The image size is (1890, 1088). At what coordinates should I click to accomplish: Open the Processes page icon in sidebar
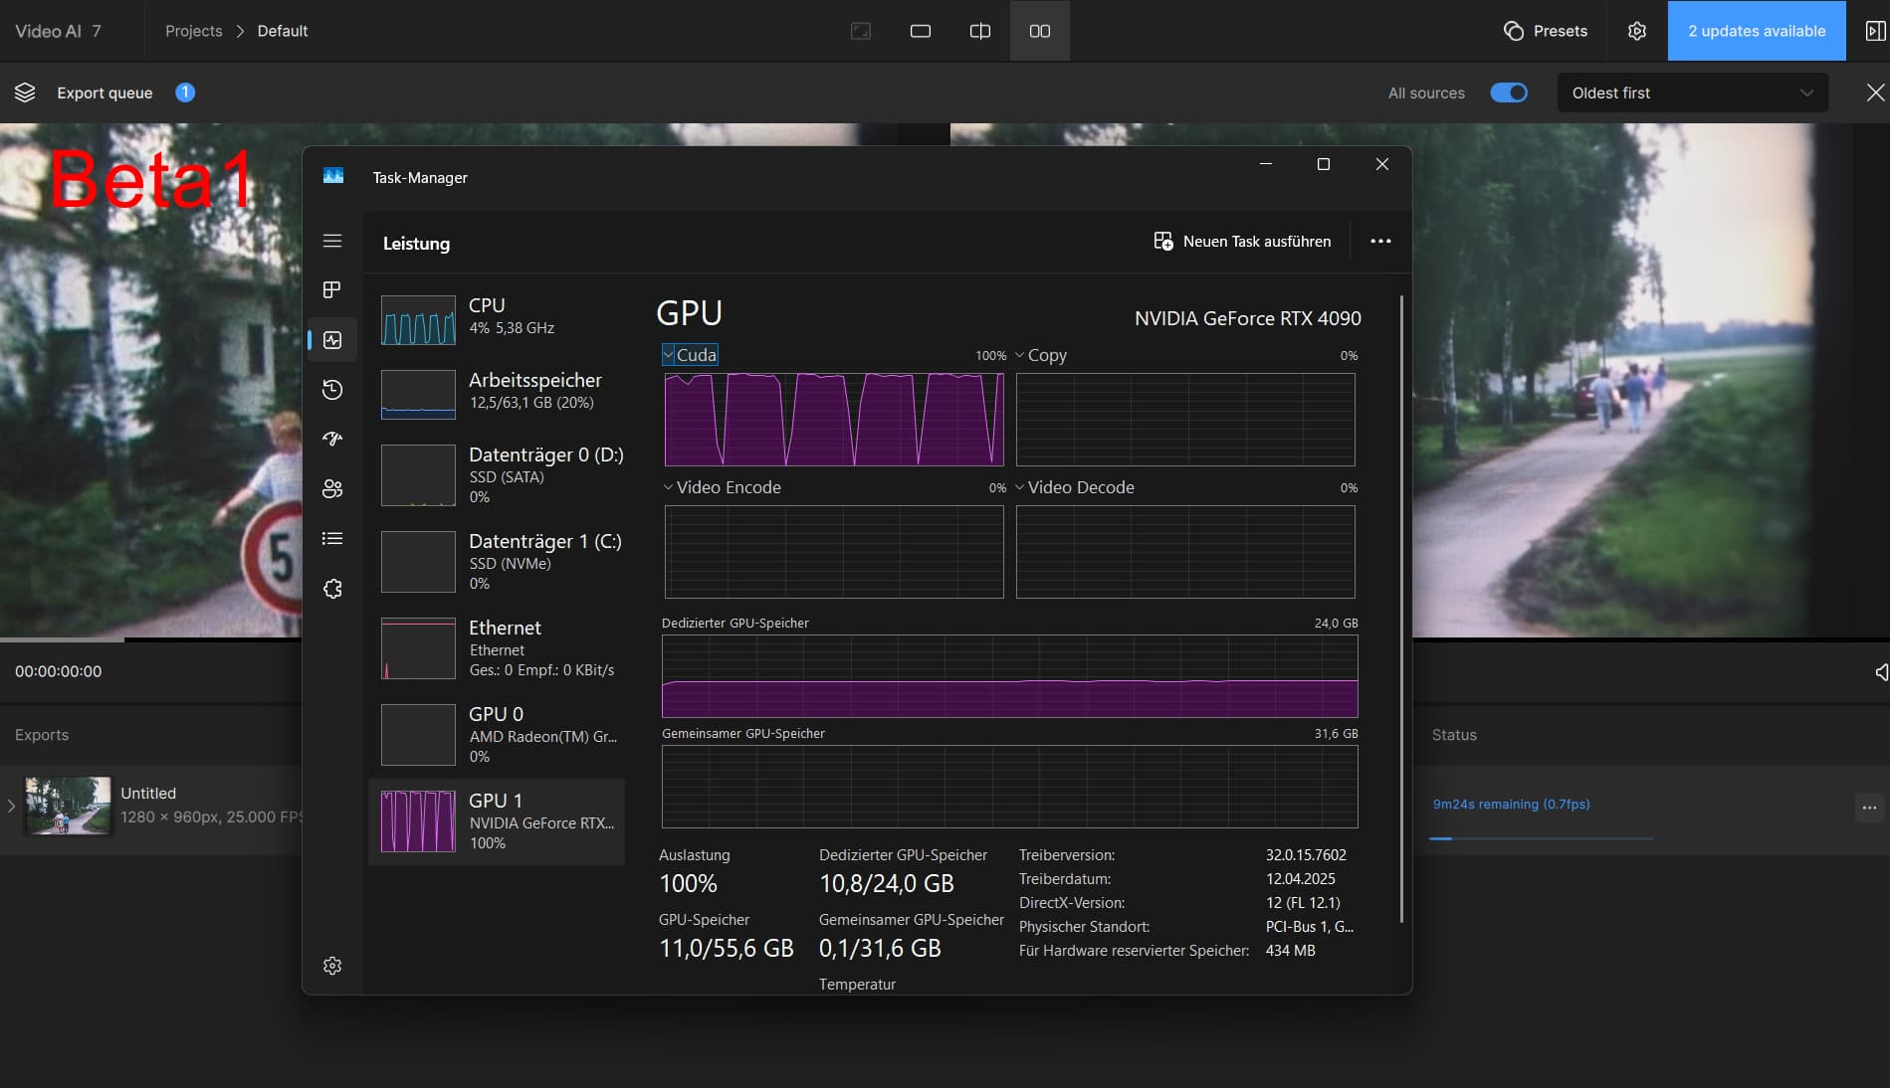[332, 289]
